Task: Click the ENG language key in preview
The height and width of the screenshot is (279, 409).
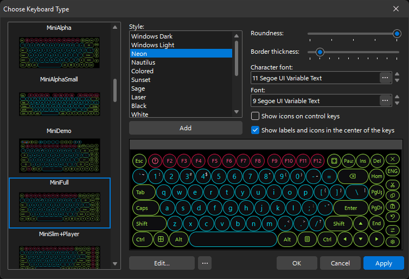Action: (393, 171)
